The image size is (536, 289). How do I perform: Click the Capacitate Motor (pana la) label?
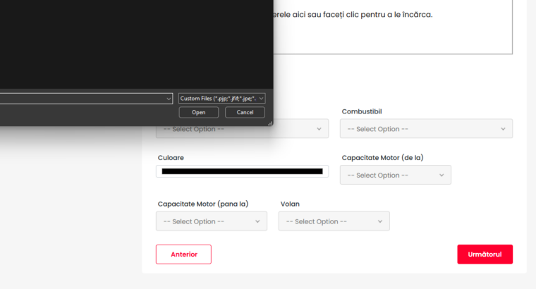202,204
